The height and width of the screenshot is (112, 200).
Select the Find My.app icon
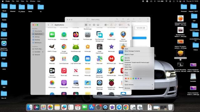point(64,35)
